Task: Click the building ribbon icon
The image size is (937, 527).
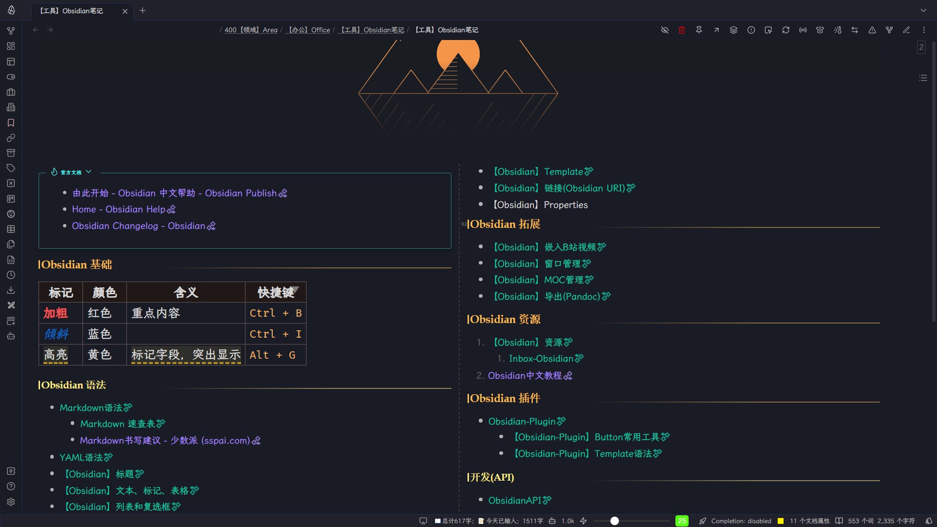Action: point(11,107)
